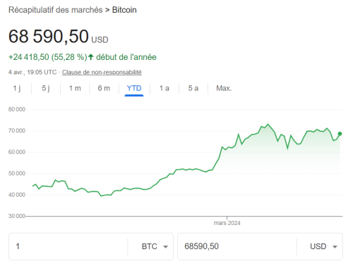Click the Bitcoin breadcrumb label
Viewport: 353px width, 266px height.
point(124,10)
